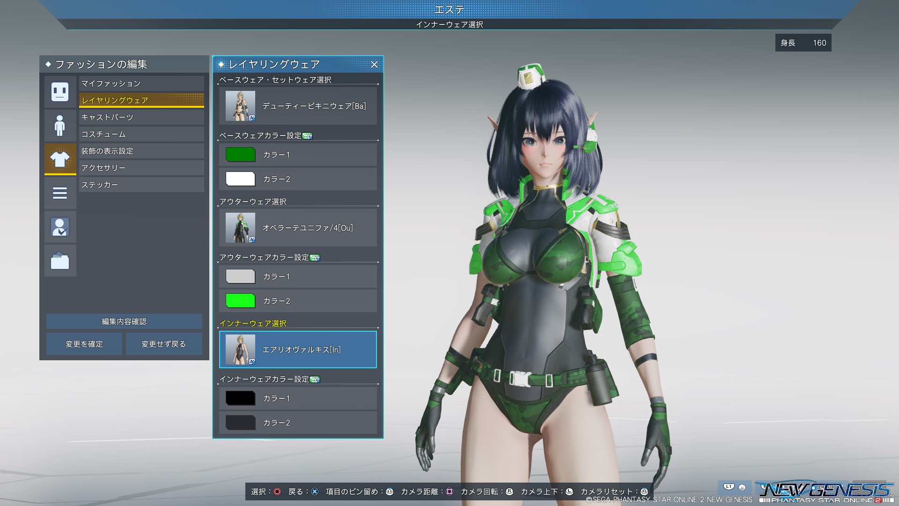The width and height of the screenshot is (899, 506).
Task: Open the folder/box sidebar icon
Action: click(x=60, y=260)
